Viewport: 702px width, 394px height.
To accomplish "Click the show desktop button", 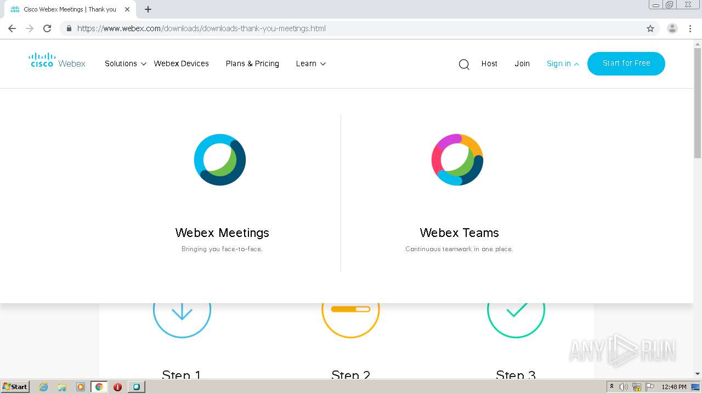I will coord(696,387).
